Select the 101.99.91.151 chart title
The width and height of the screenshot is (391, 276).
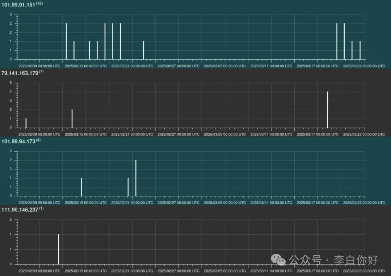coord(18,5)
